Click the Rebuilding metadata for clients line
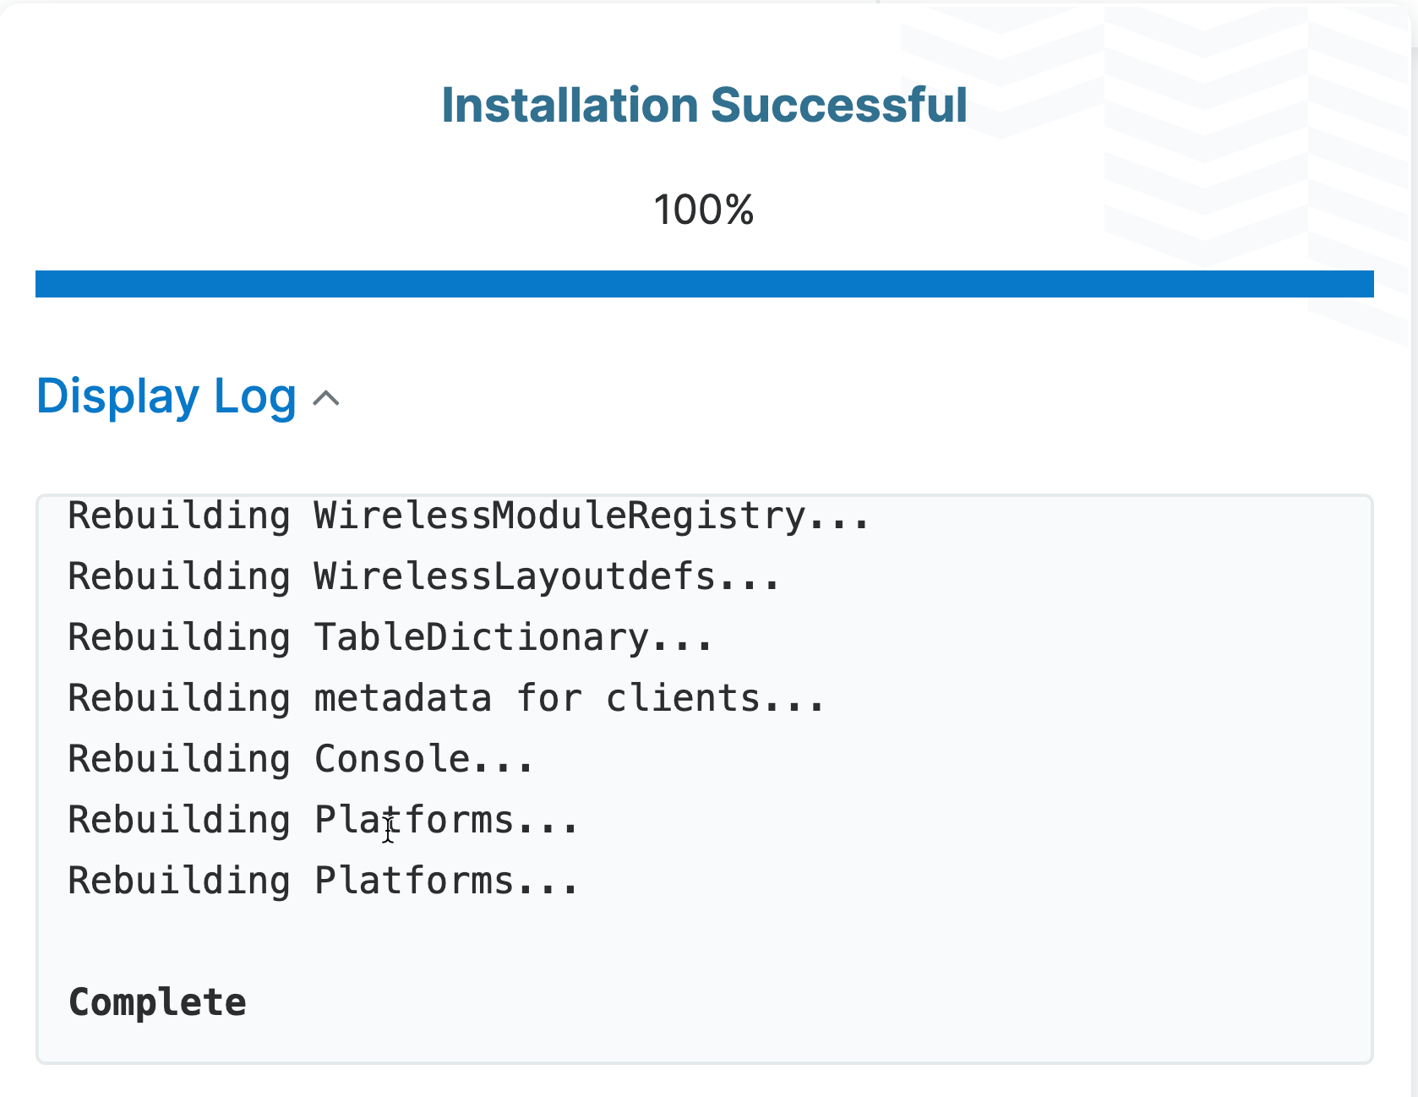Screen dimensions: 1418x1097 click(445, 698)
